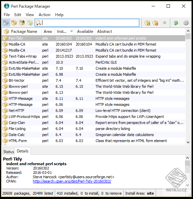This screenshot has height=199, width=193.
Task: Click package icon of Net-HTTP row
Action: pyautogui.click(x=5, y=111)
